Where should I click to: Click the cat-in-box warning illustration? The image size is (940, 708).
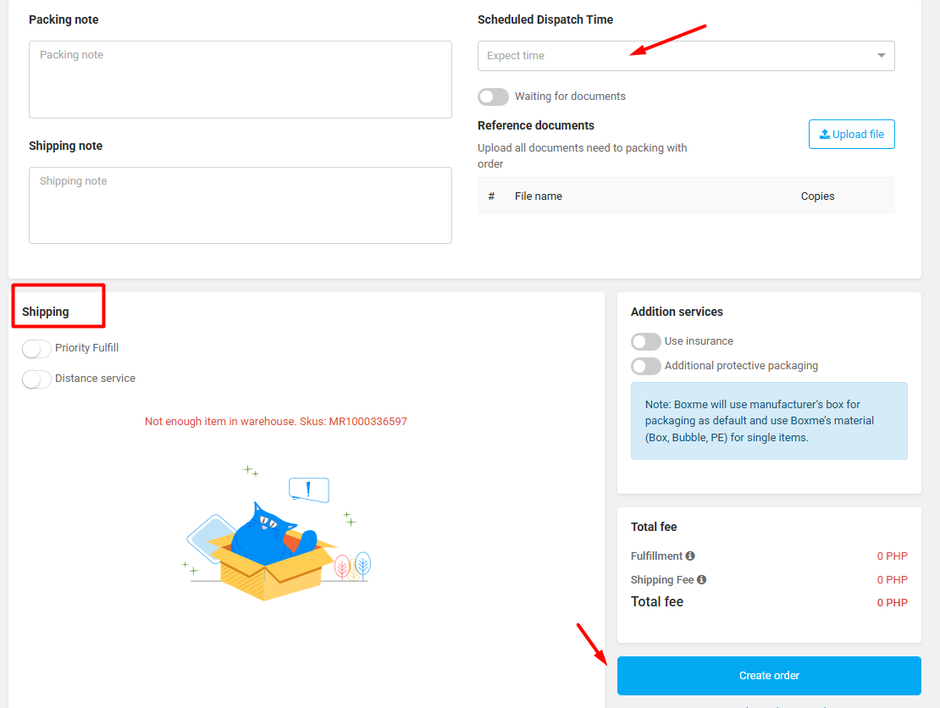(275, 534)
